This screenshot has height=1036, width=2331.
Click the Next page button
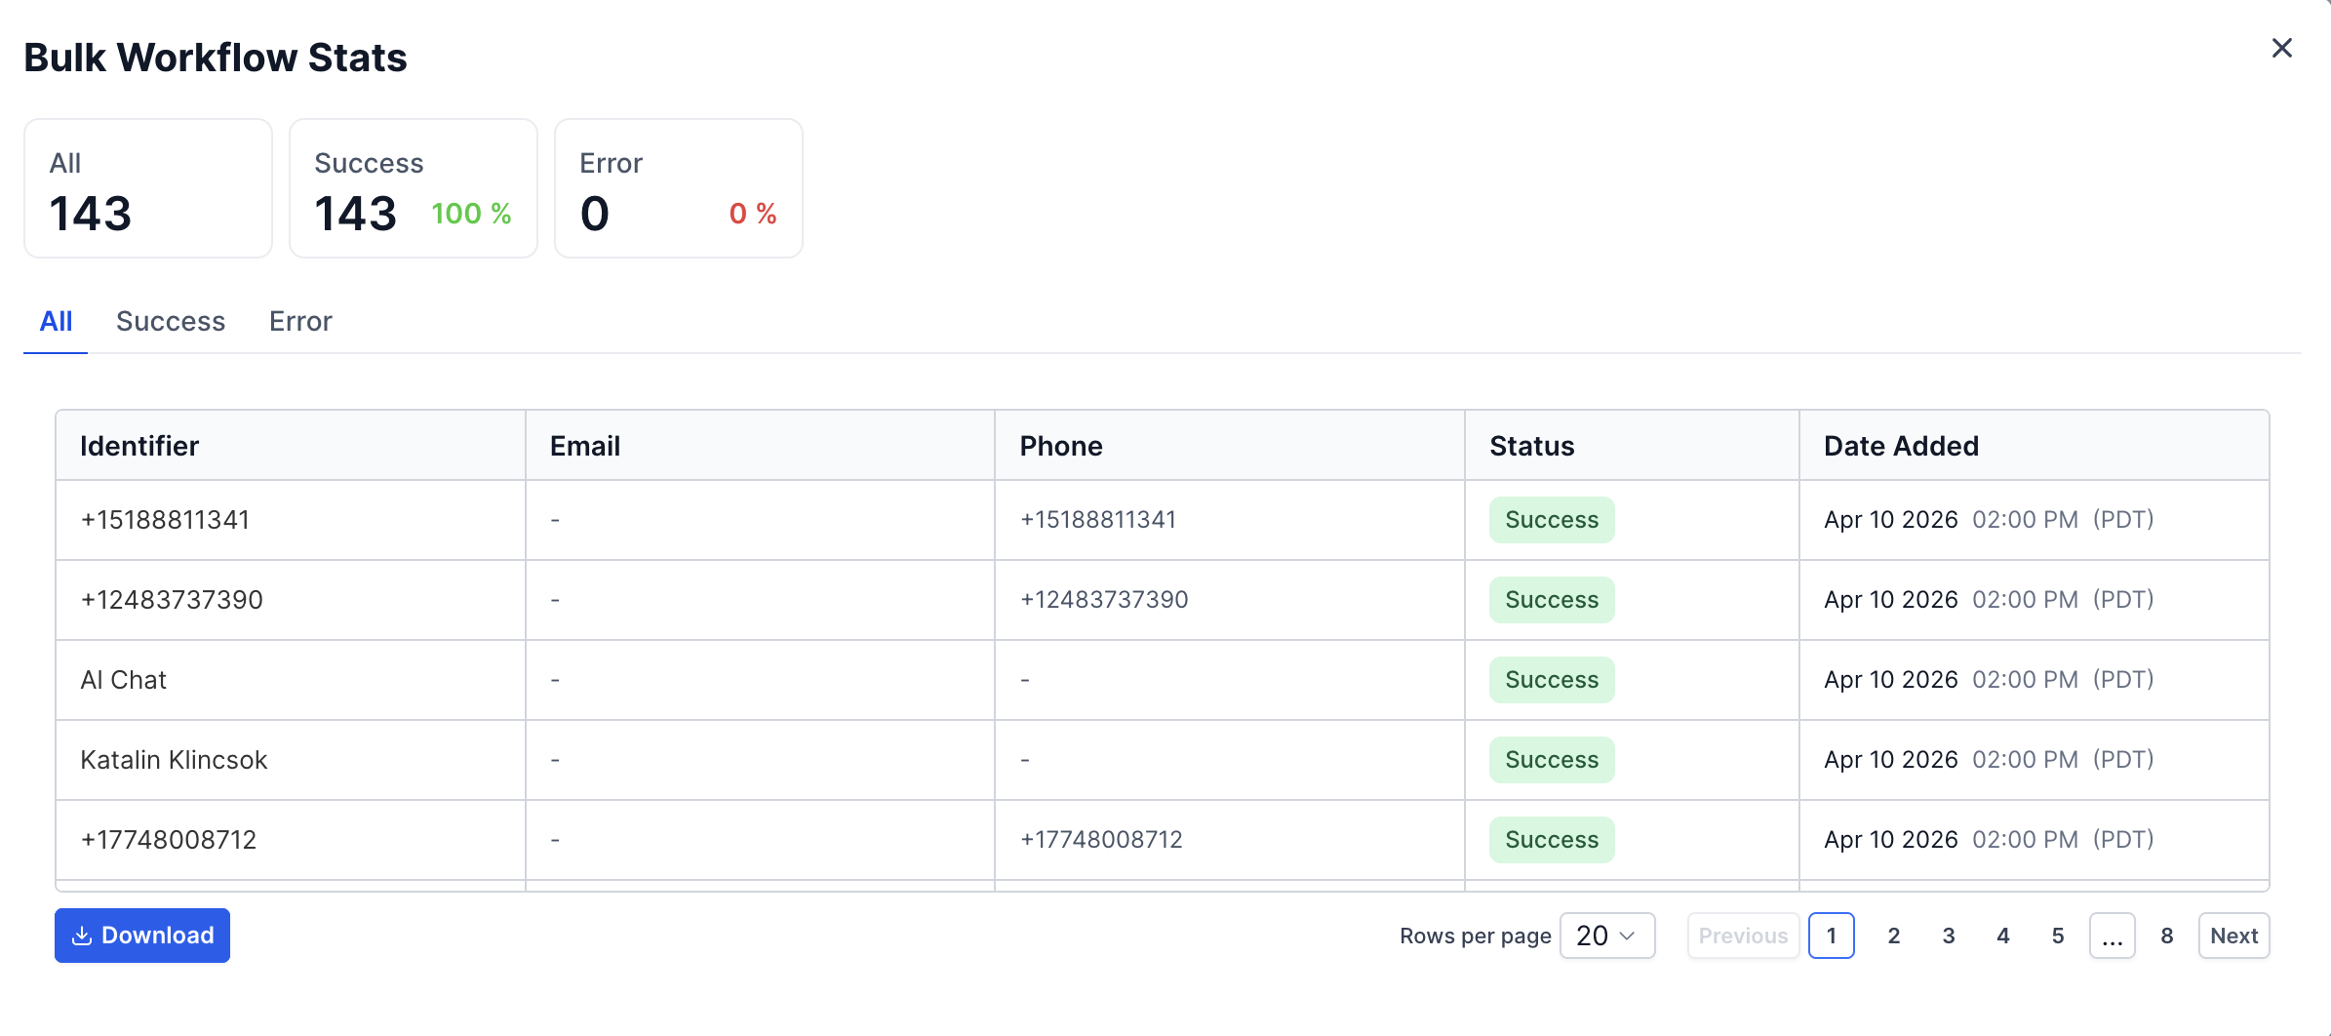pos(2233,936)
